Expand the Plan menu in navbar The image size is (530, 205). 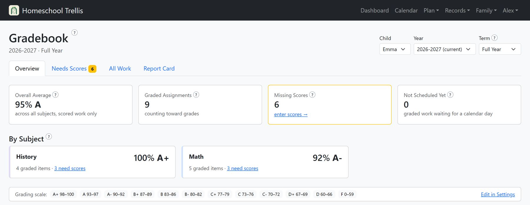click(x=431, y=10)
